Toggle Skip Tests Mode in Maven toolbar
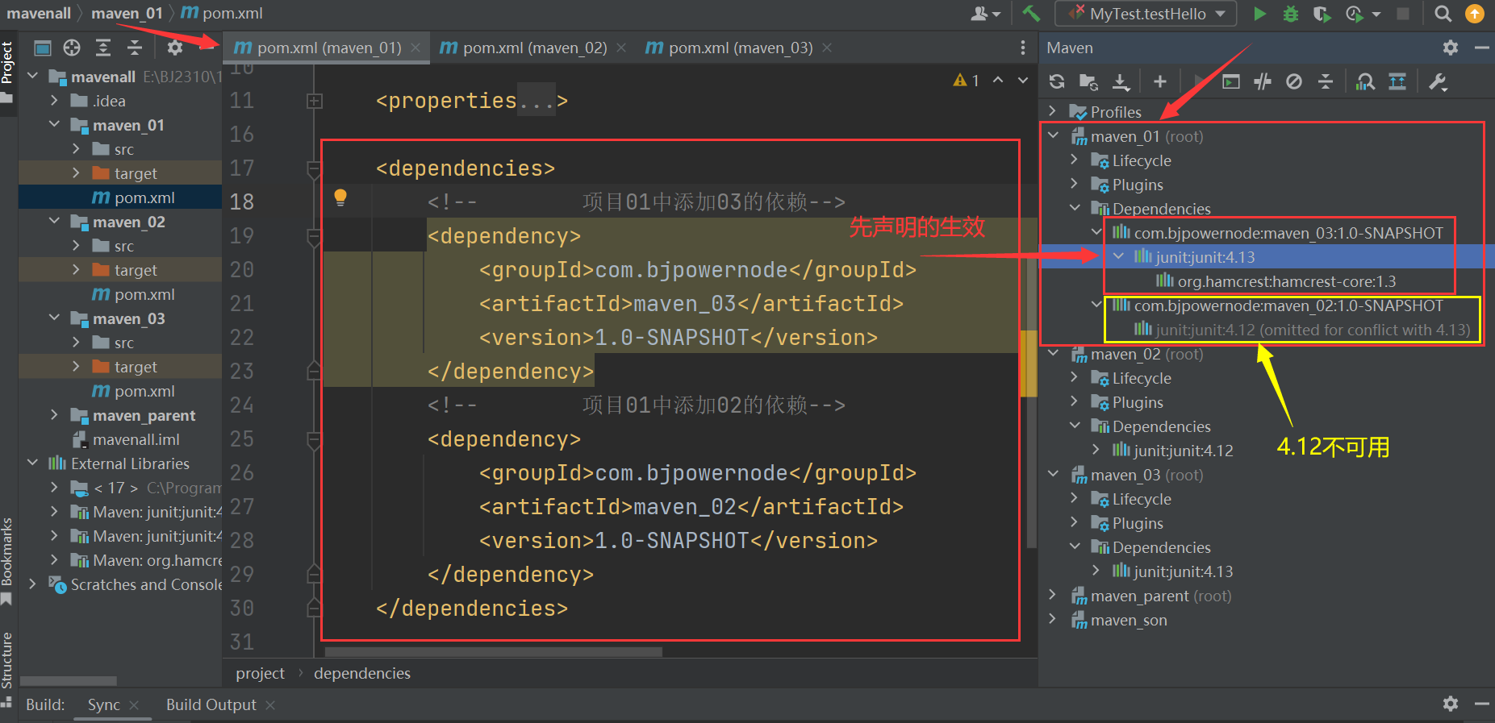 point(1294,81)
